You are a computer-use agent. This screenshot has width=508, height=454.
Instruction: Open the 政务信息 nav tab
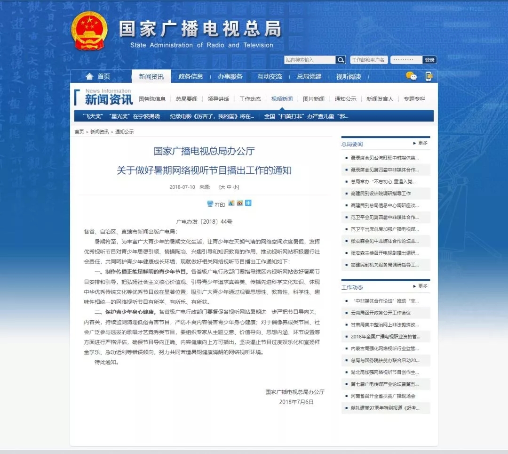click(190, 77)
